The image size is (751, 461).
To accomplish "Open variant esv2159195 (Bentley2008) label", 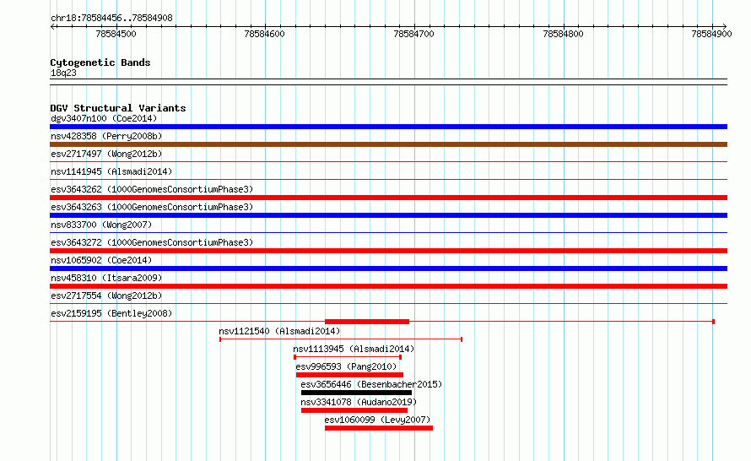I will click(111, 313).
